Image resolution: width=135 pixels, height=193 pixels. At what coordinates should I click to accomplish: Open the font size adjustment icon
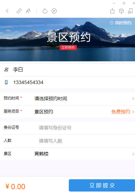pyautogui.click(x=28, y=11)
